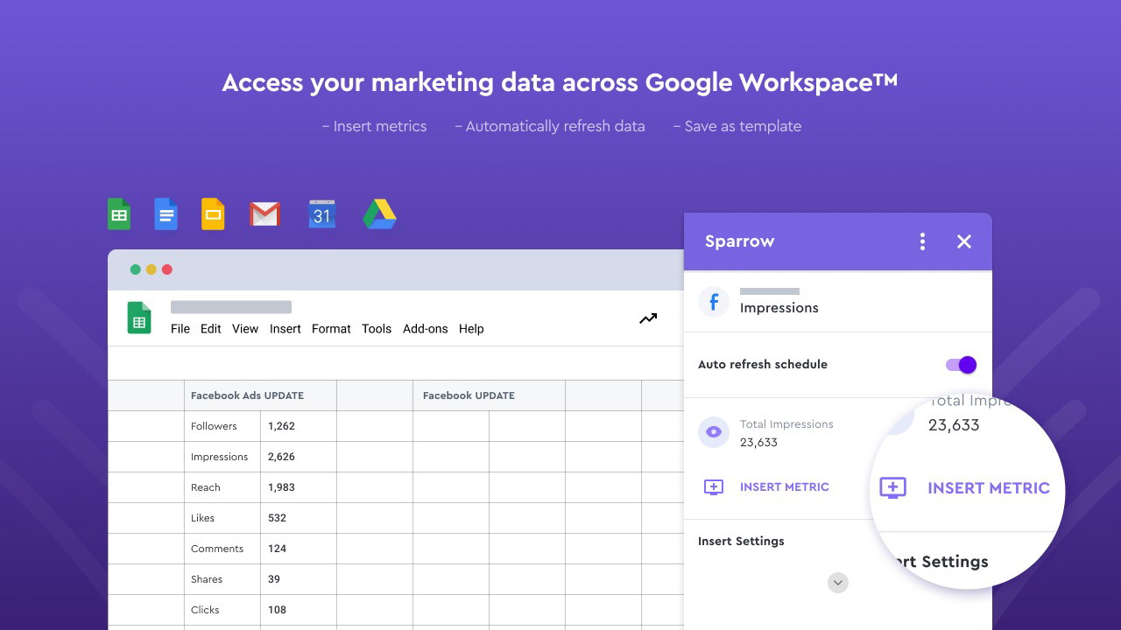
Task: Select the Impressions value cell 2,626
Action: (298, 457)
